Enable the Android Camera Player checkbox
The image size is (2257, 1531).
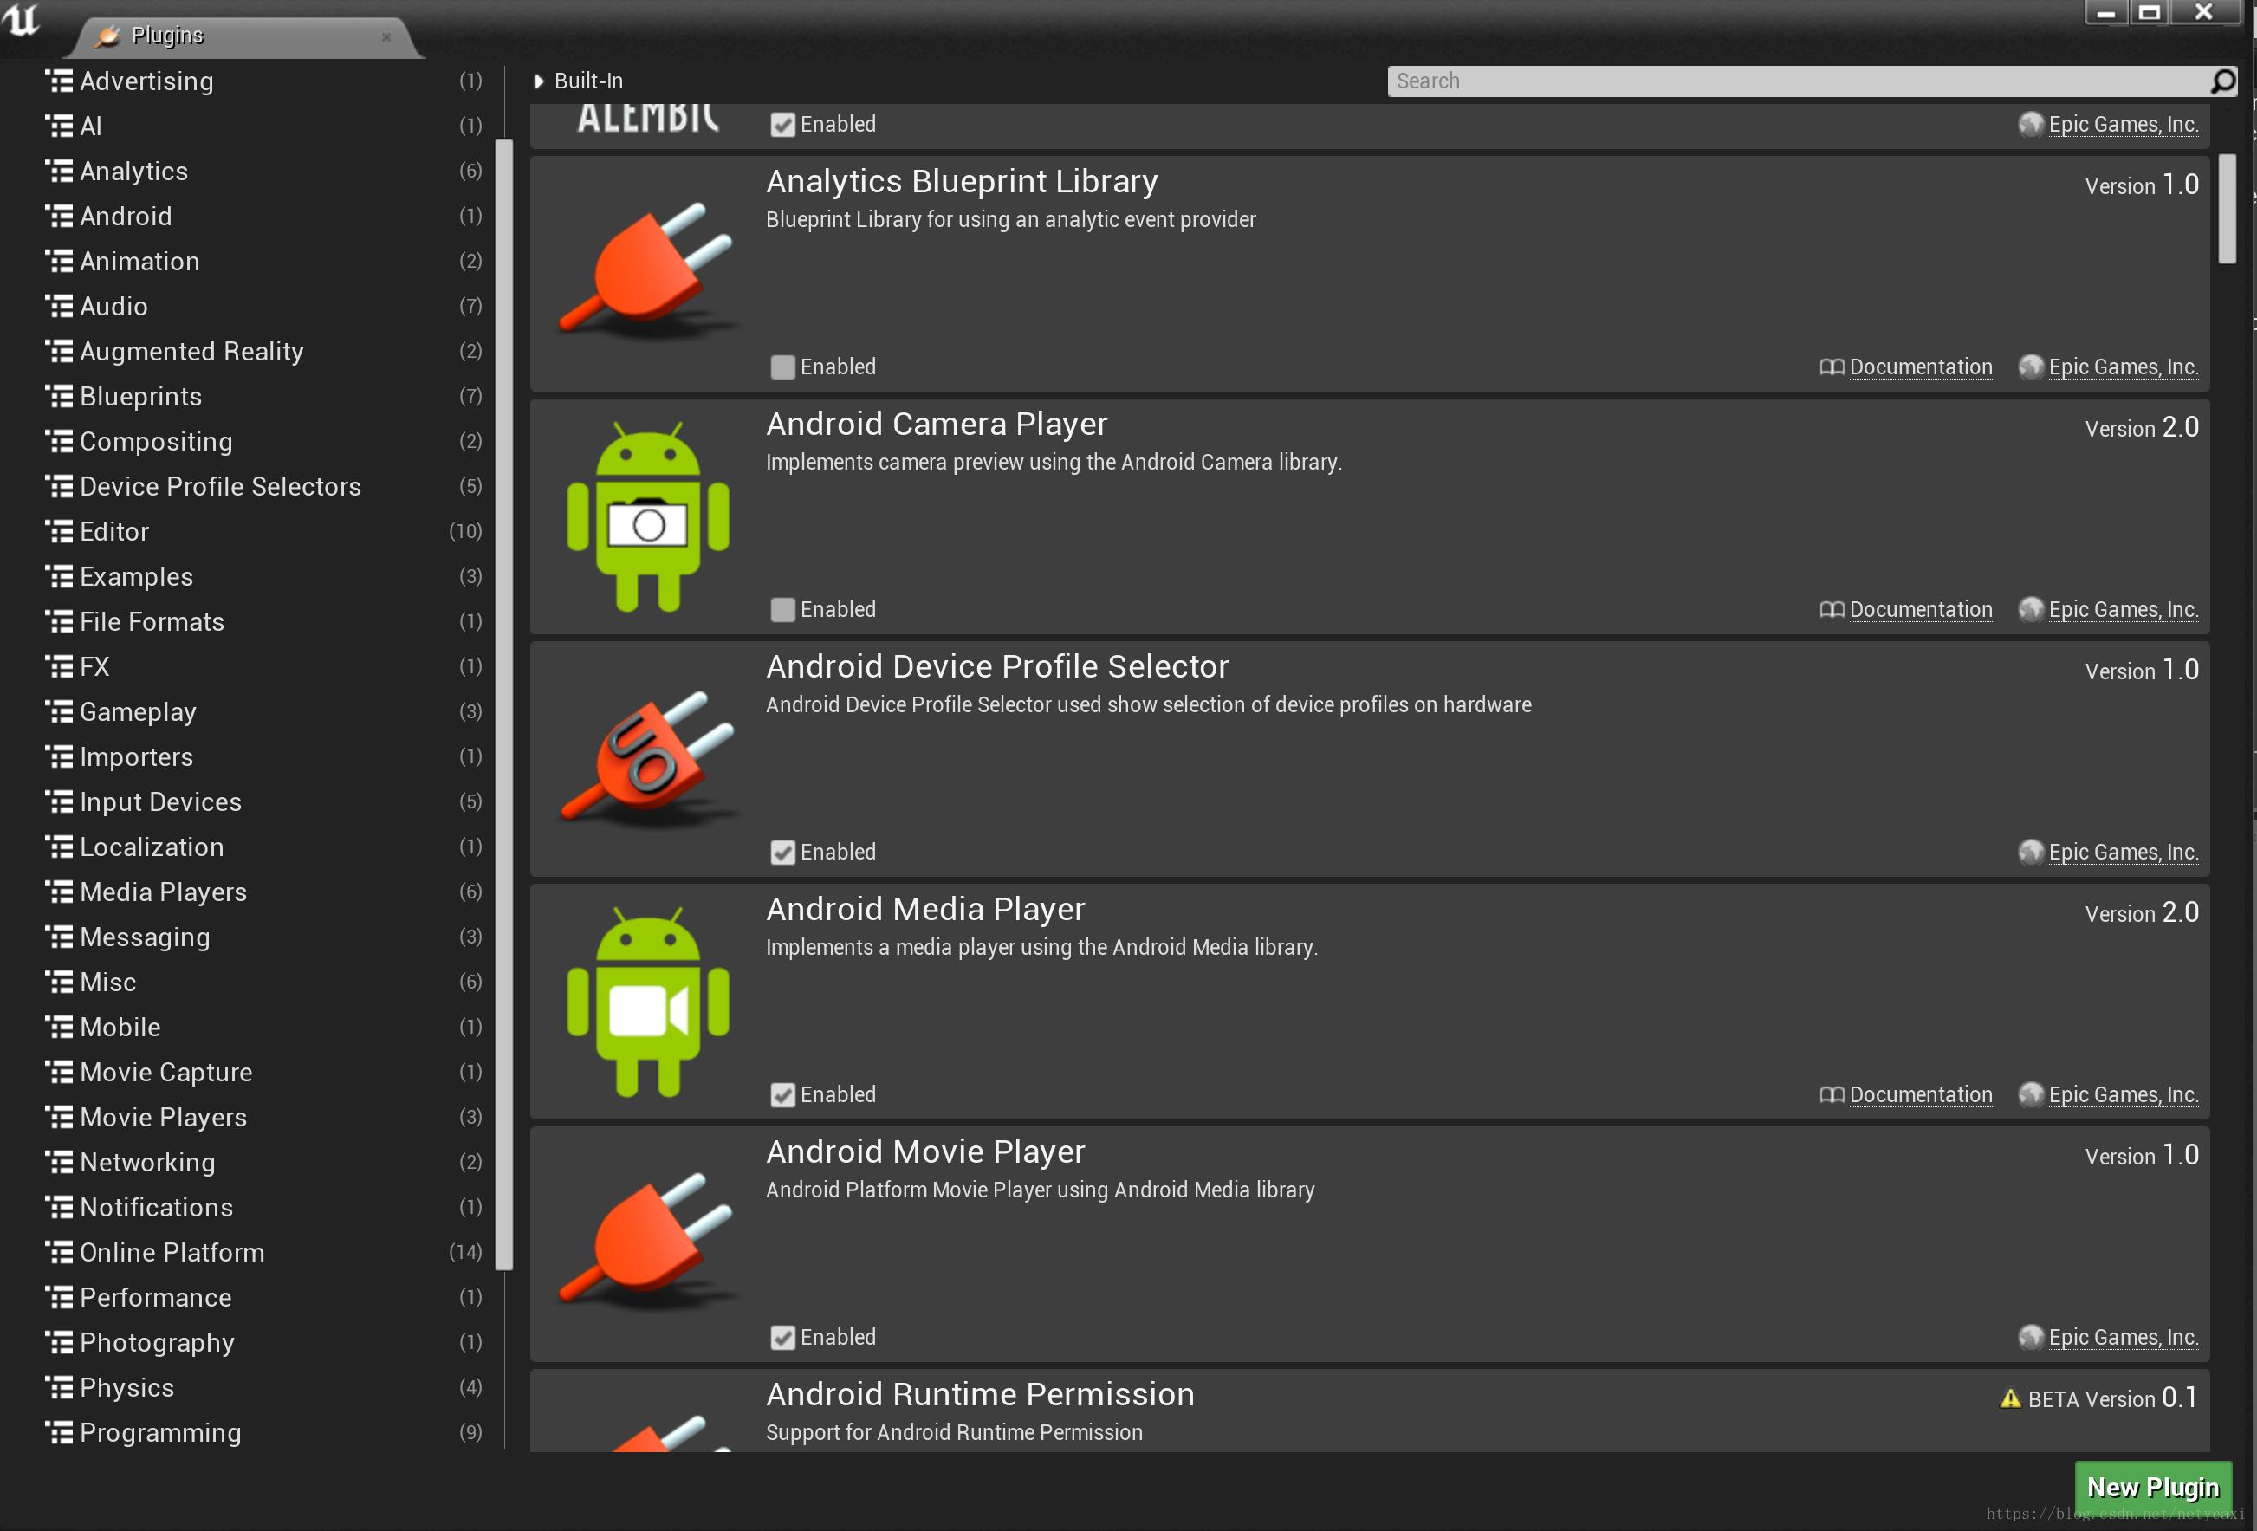click(x=782, y=610)
